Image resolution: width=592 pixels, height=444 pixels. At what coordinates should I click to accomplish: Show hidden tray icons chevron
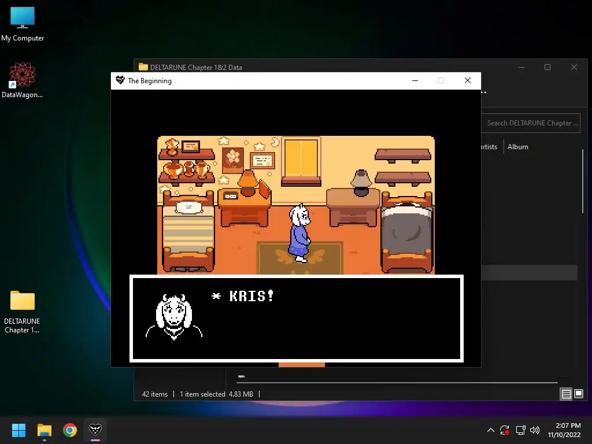490,430
